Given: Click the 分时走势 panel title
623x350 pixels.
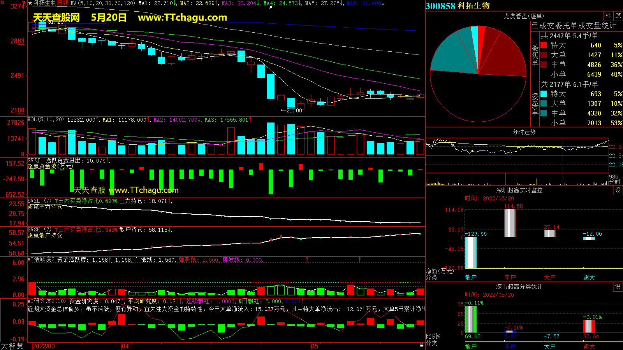Looking at the screenshot, I should click(524, 132).
